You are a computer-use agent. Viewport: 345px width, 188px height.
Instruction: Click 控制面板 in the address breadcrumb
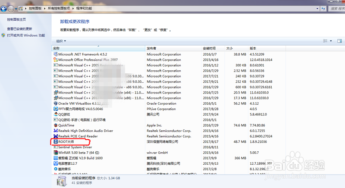35,8
